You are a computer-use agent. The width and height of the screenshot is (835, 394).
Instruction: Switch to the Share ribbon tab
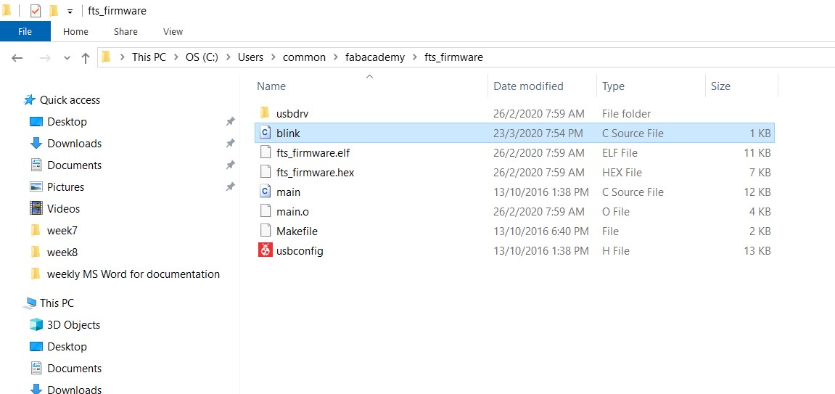click(x=126, y=31)
